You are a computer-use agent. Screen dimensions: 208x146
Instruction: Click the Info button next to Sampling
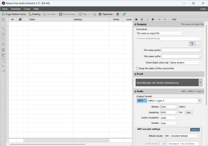click(188, 112)
